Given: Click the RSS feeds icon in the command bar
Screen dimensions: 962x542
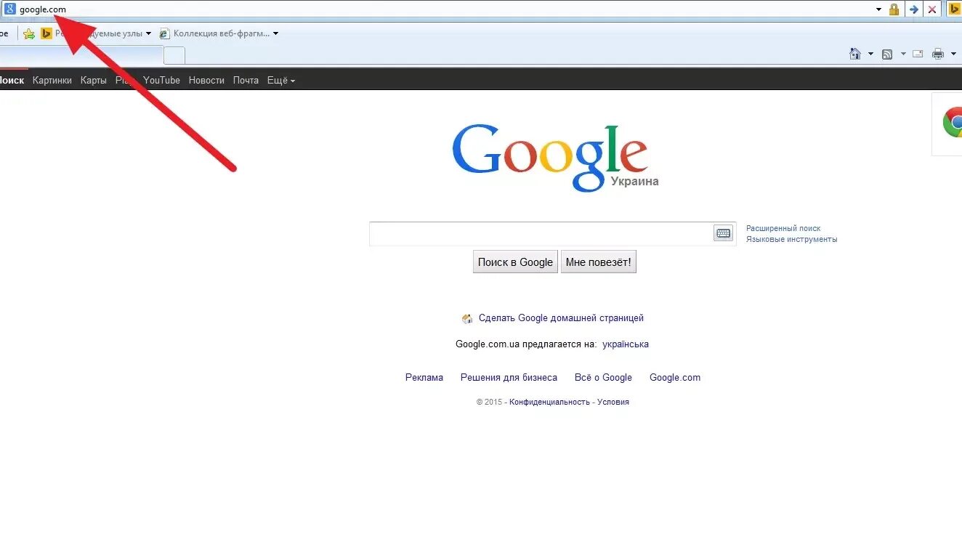Looking at the screenshot, I should [887, 54].
